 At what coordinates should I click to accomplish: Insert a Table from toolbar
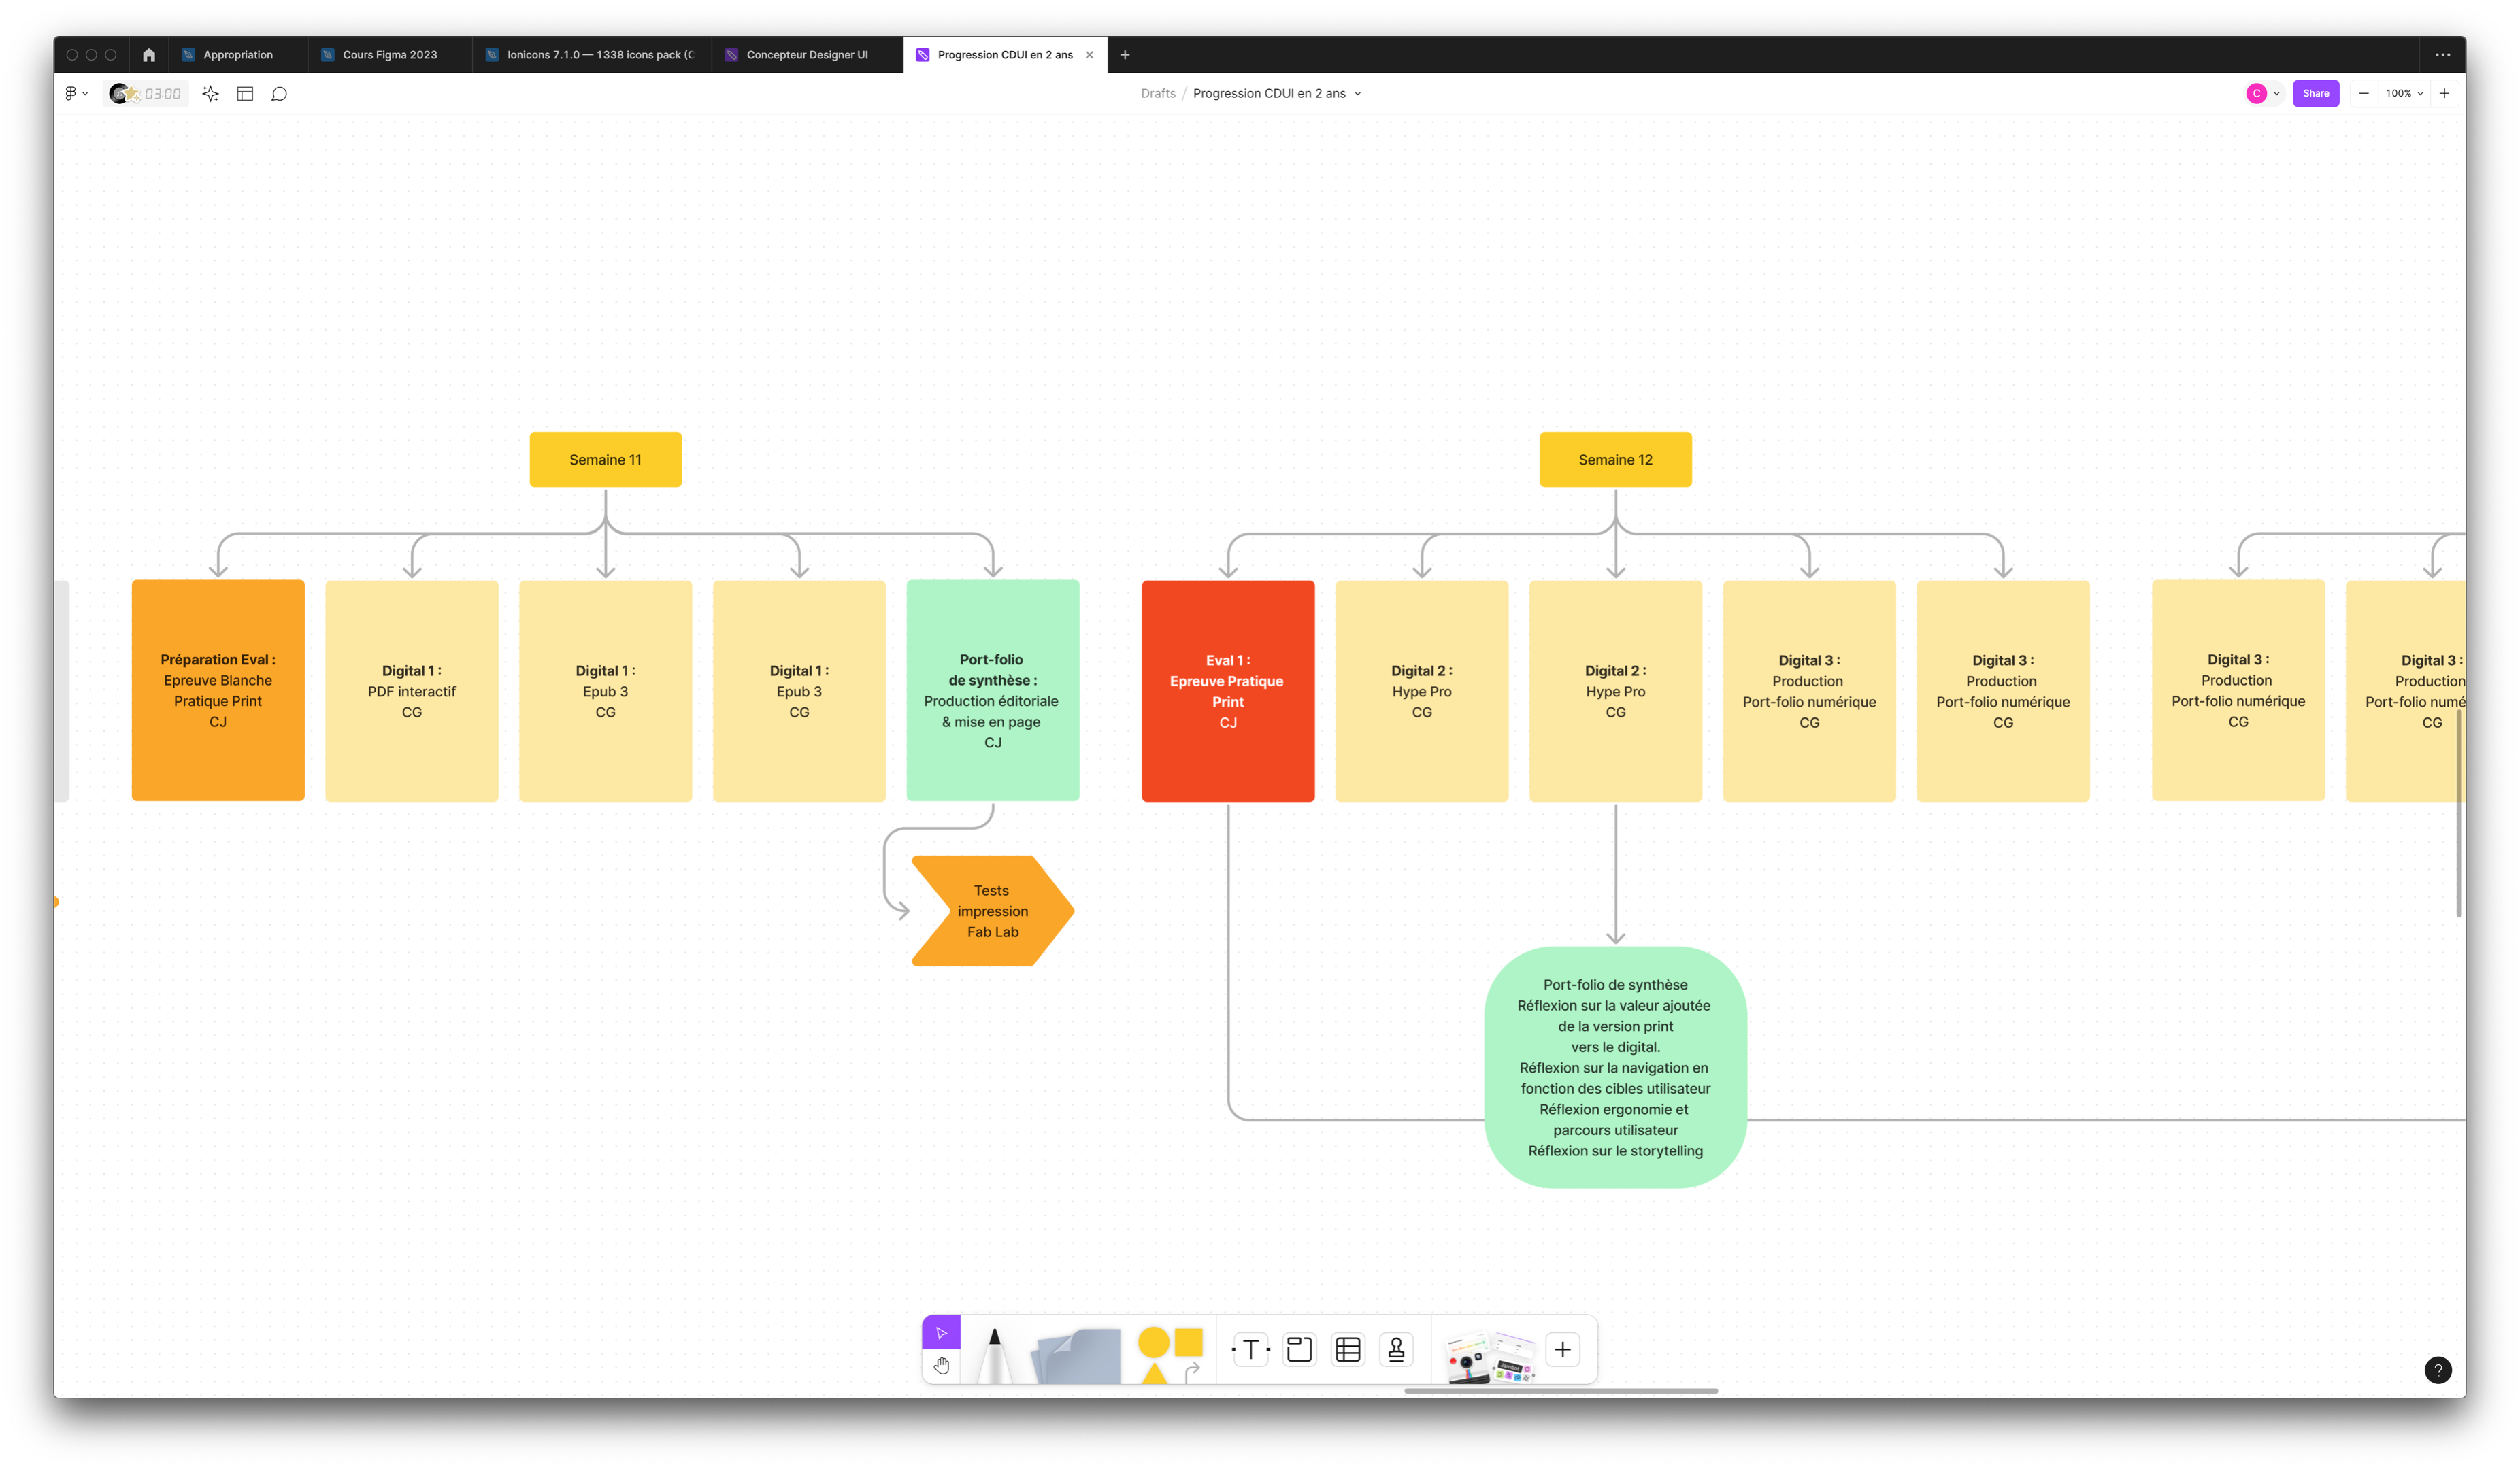(1348, 1350)
